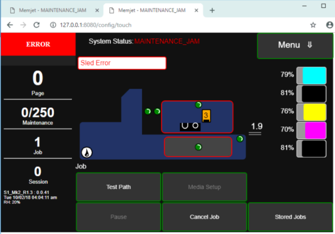Click the Pause button
This screenshot has height=234, width=335.
118,217
